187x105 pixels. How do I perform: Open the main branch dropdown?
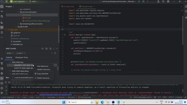[x=34, y=1]
